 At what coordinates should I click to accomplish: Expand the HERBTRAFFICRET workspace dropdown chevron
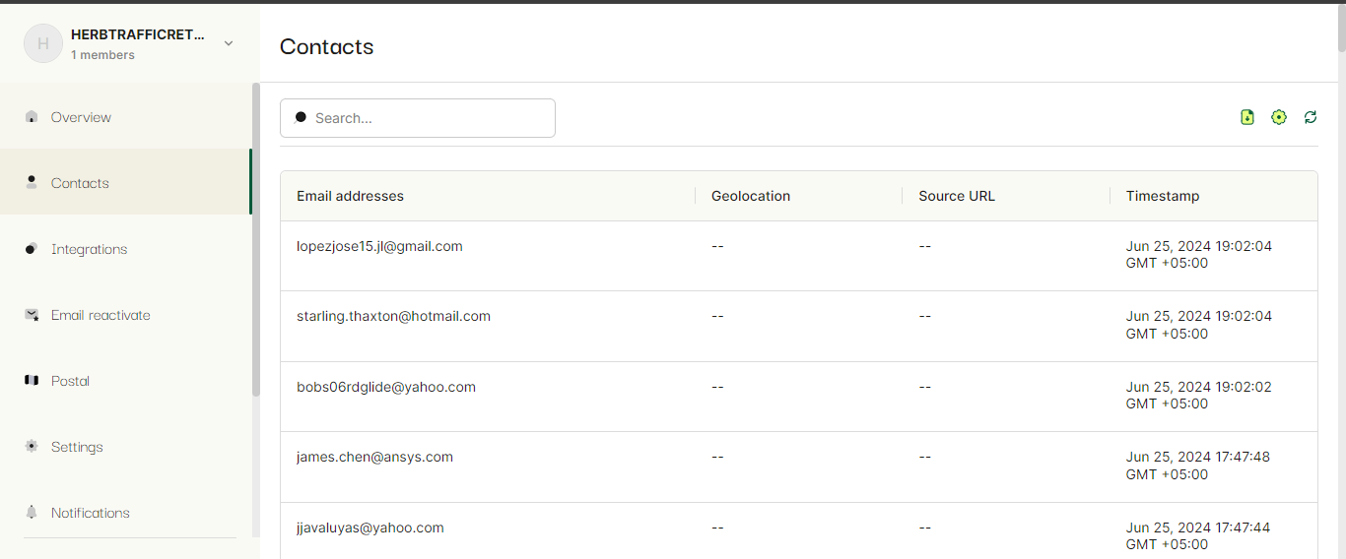coord(229,43)
